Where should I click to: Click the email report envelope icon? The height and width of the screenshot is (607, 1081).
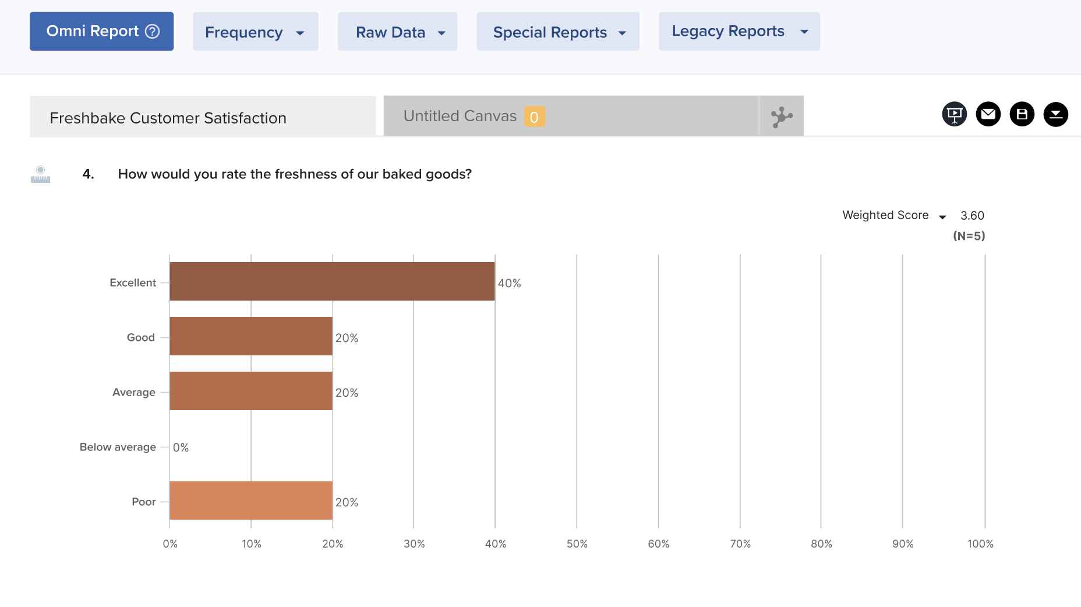988,114
